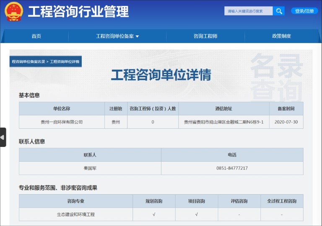Screen dimensions: 322x226
Task: Select the date 2020-07-30
Action: pyautogui.click(x=286, y=122)
